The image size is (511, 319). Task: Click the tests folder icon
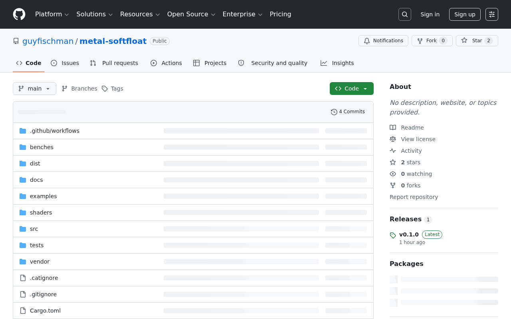[x=23, y=245]
